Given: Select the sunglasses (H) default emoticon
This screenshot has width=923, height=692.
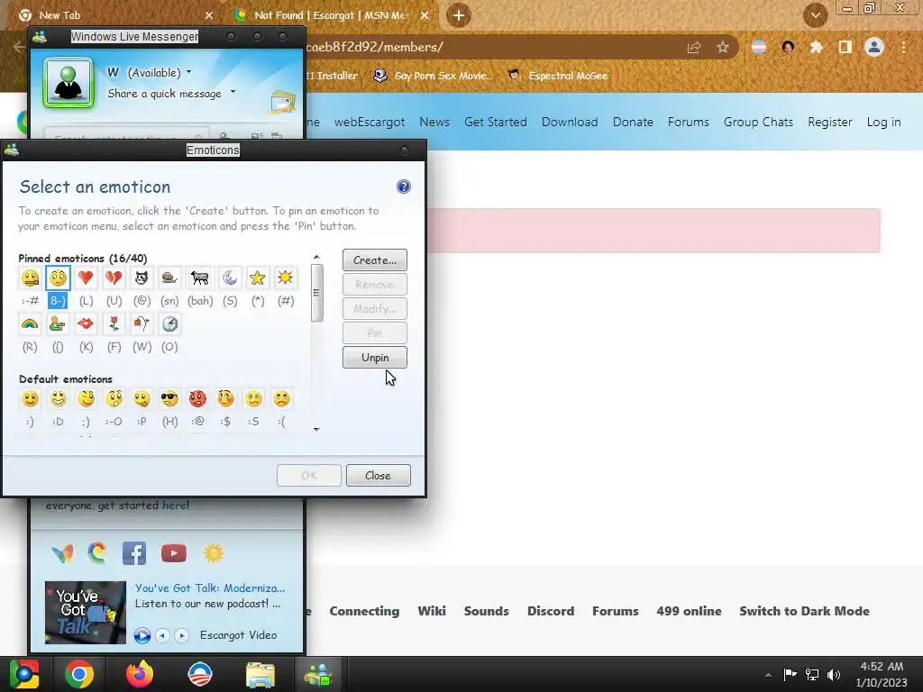Looking at the screenshot, I should click(x=169, y=399).
